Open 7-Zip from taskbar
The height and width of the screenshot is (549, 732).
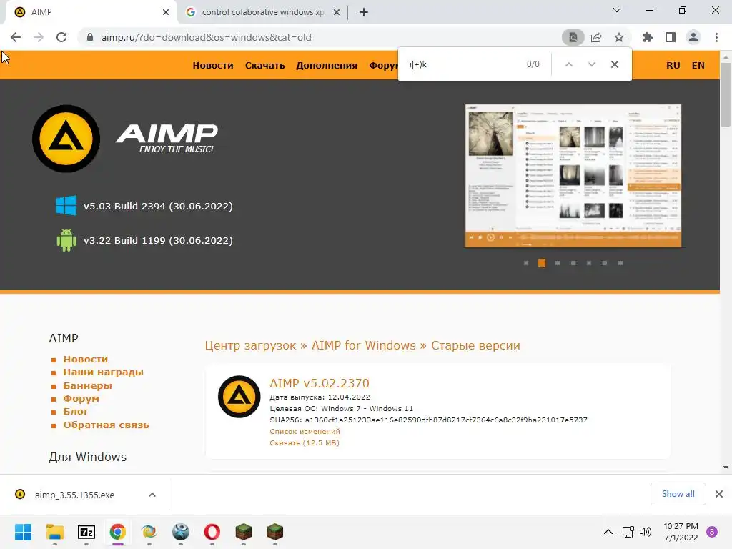tap(86, 532)
